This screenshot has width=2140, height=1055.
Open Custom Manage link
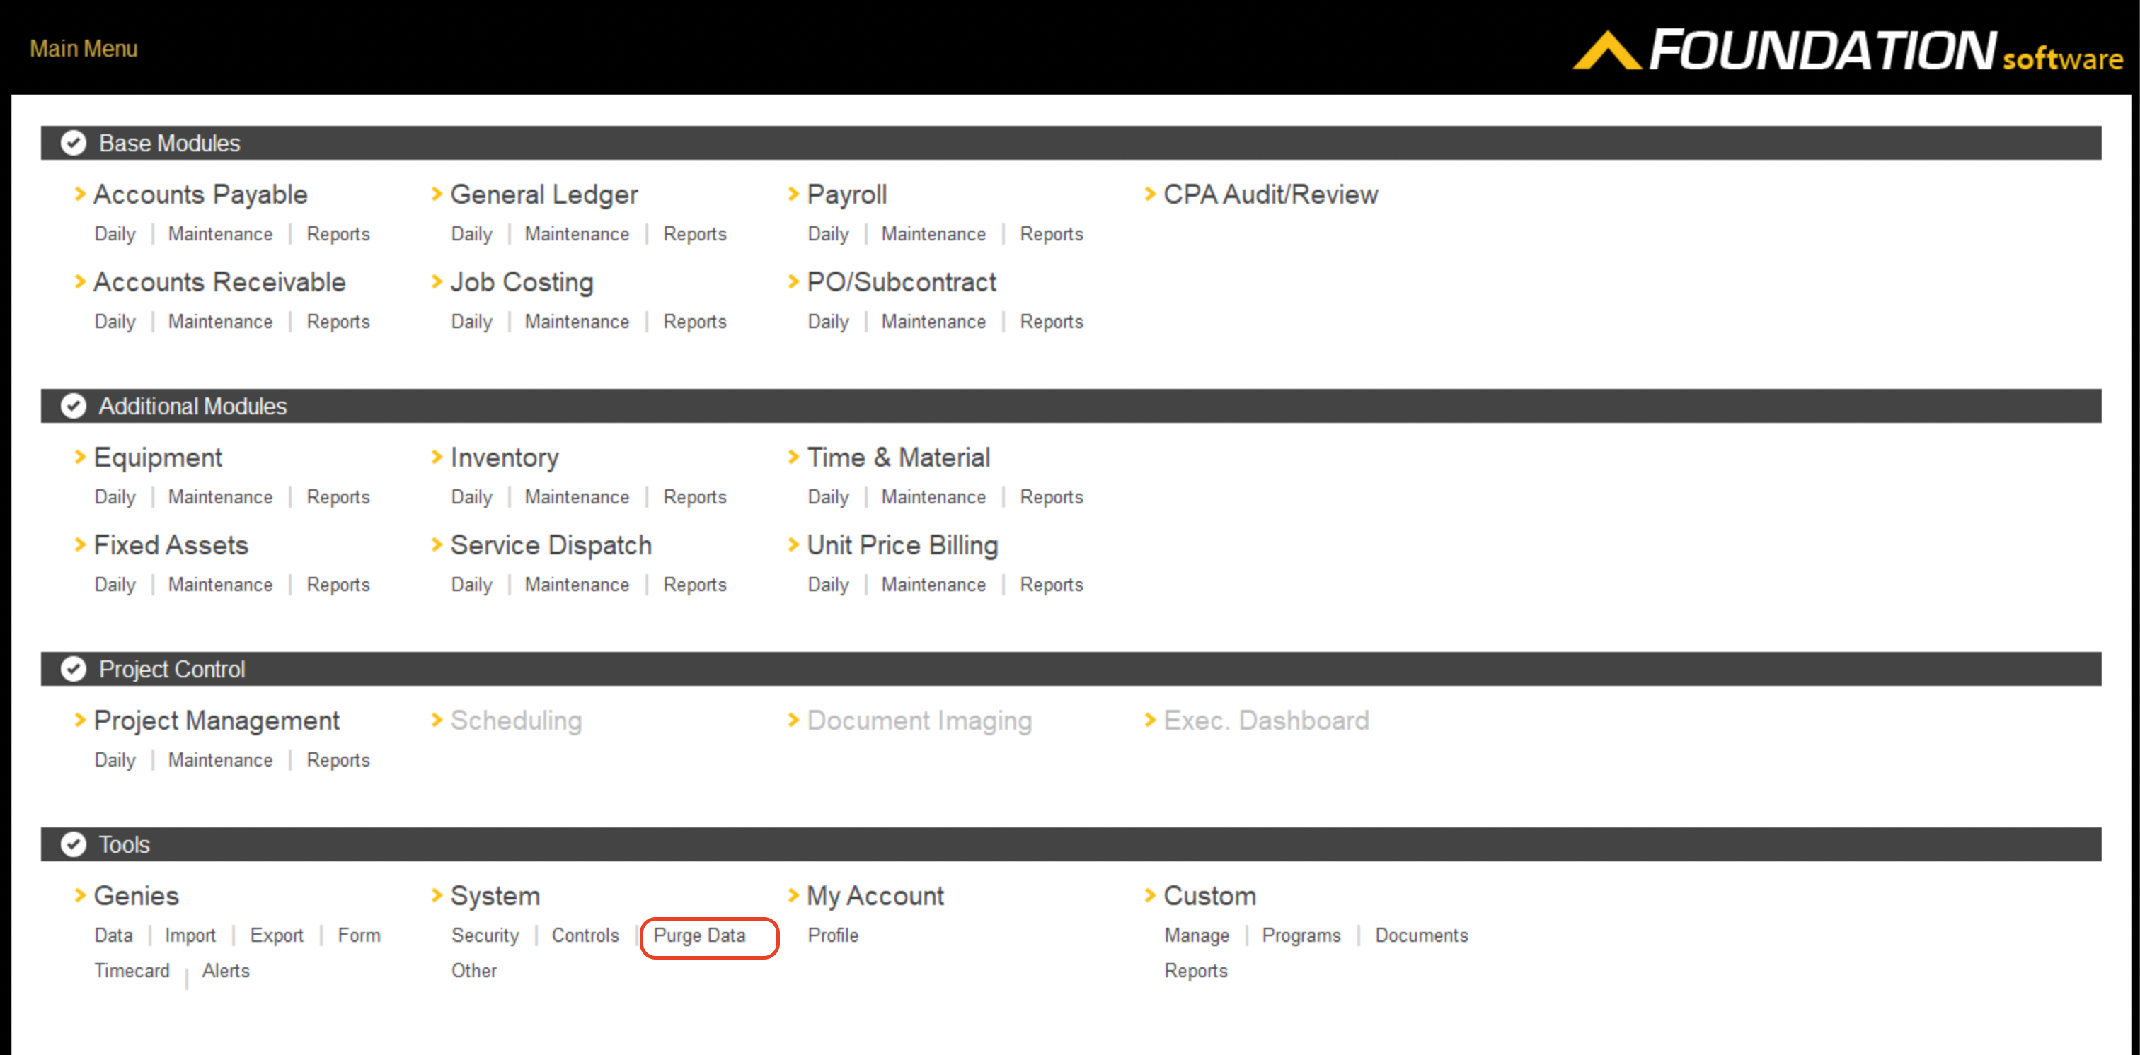click(1197, 935)
